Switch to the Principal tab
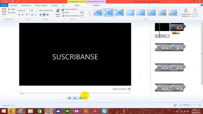Viewport: 203px width, 114px height. (x=14, y=5)
